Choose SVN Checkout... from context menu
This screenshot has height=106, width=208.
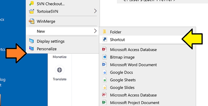63,4
